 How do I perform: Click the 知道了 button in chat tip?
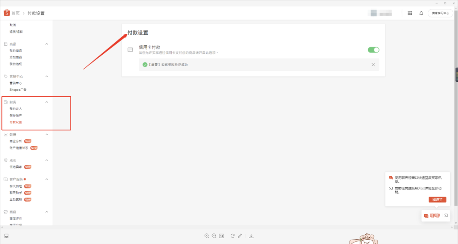pos(437,200)
